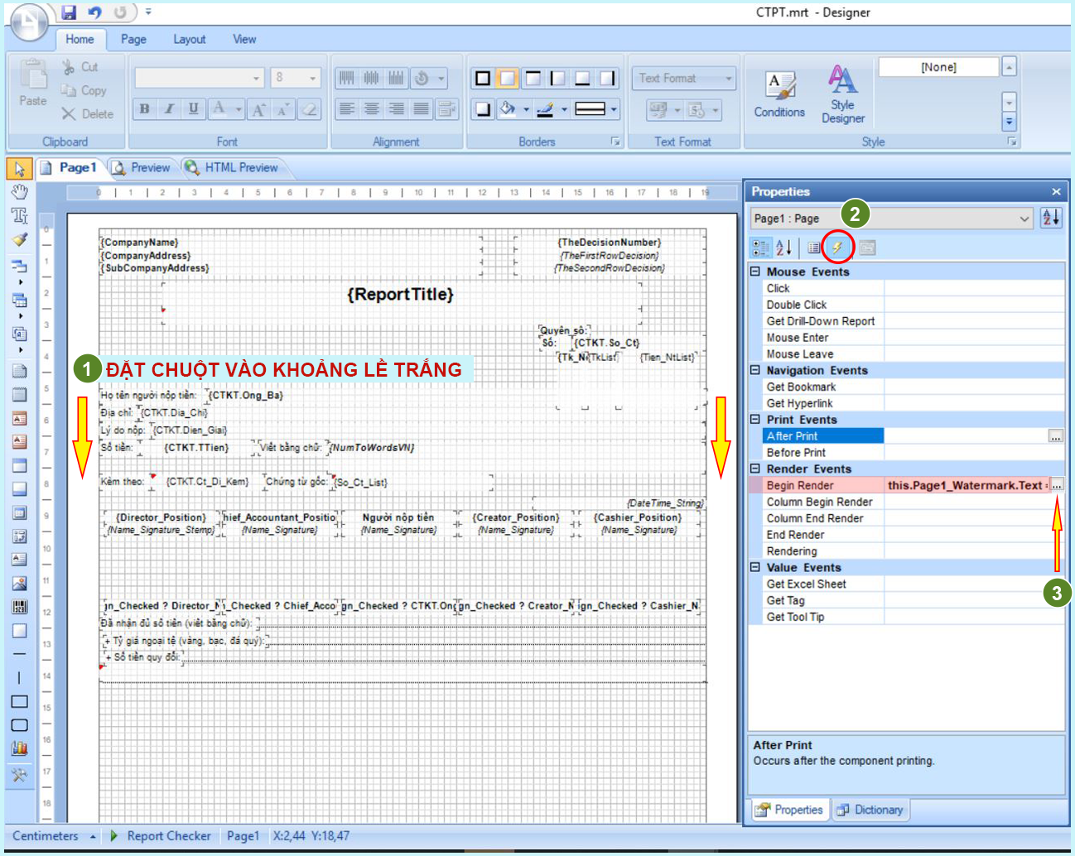The height and width of the screenshot is (856, 1075).
Task: Select the [None] style box
Action: 938,67
